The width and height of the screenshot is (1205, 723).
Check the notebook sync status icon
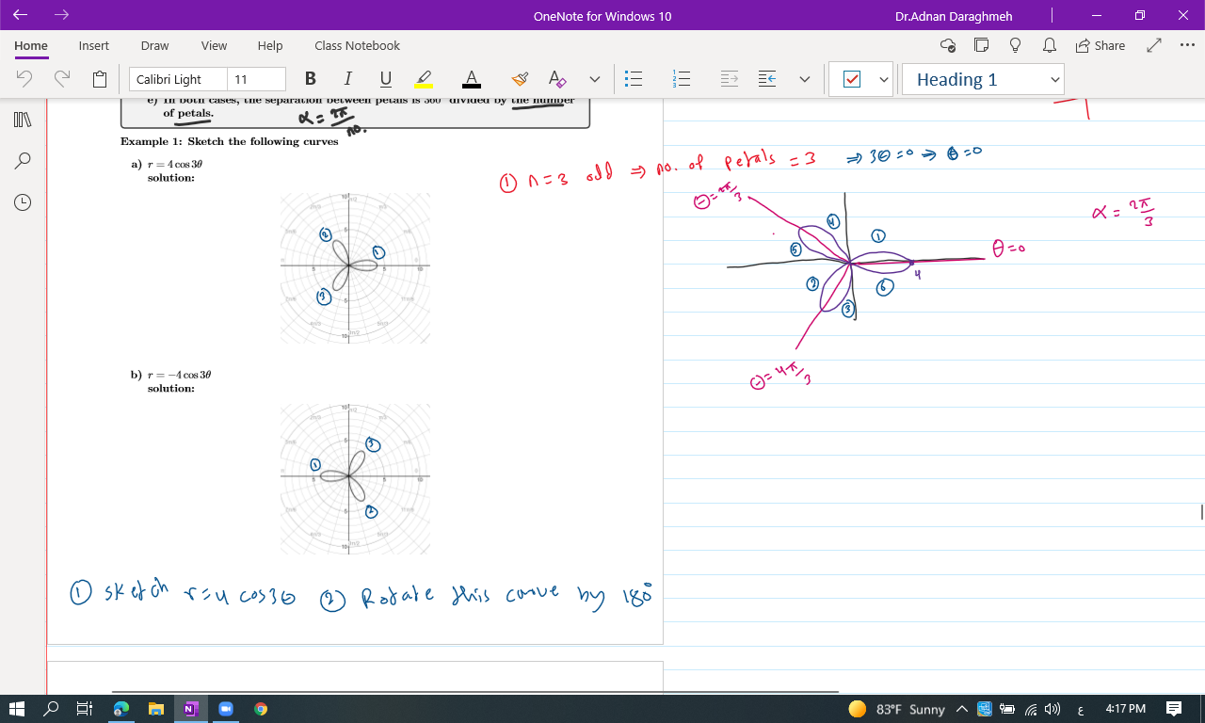coord(948,45)
